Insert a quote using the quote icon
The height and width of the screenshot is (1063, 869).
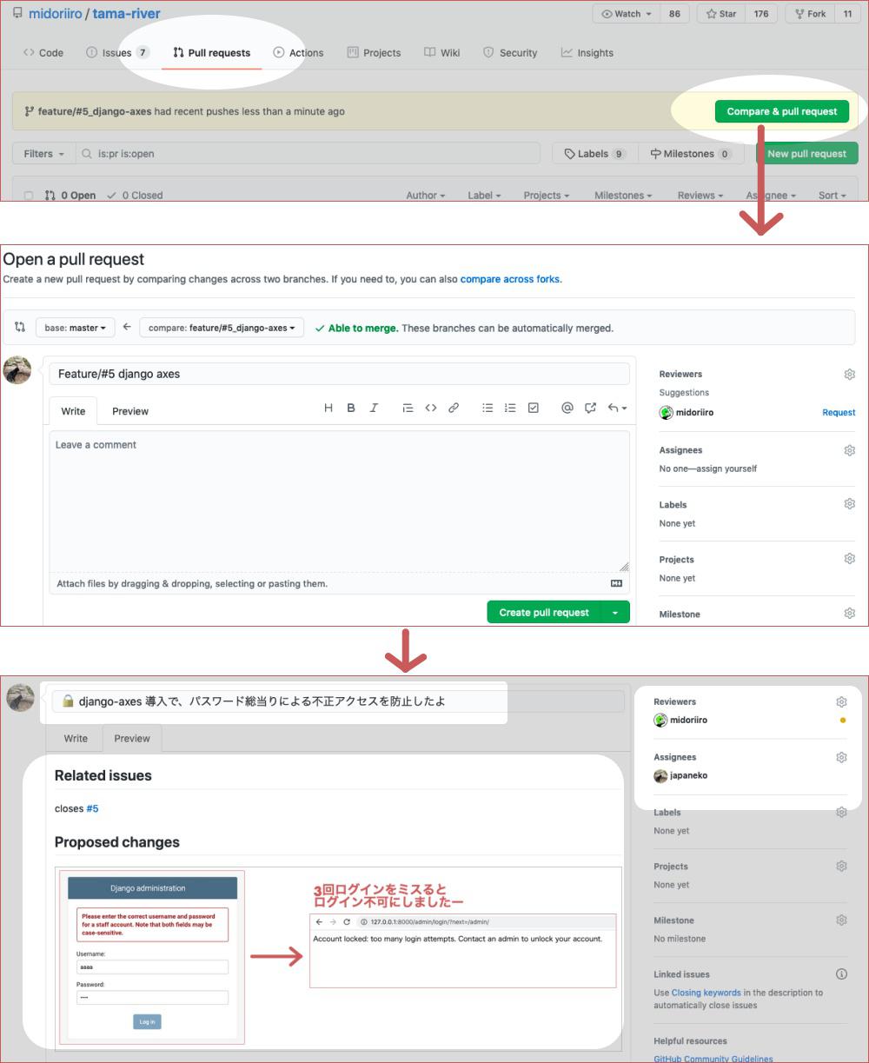click(408, 408)
